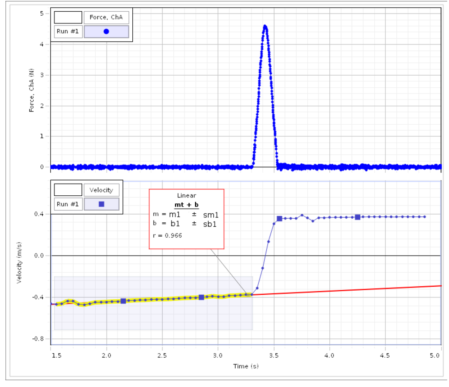Toggle the Run #1 entry in the Velocity legend
Image resolution: width=449 pixels, height=387 pixels.
click(x=67, y=204)
